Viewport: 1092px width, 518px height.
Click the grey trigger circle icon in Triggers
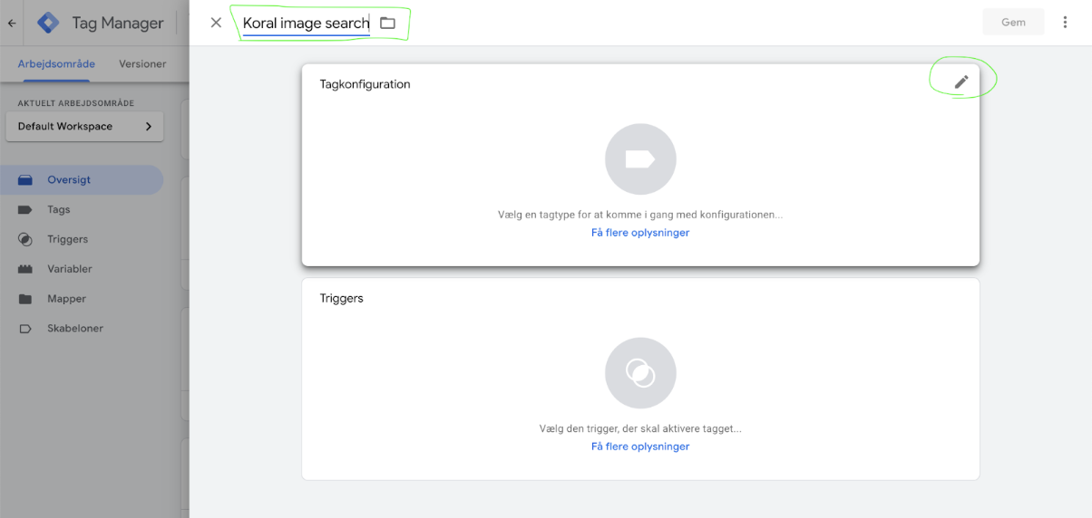(x=640, y=373)
